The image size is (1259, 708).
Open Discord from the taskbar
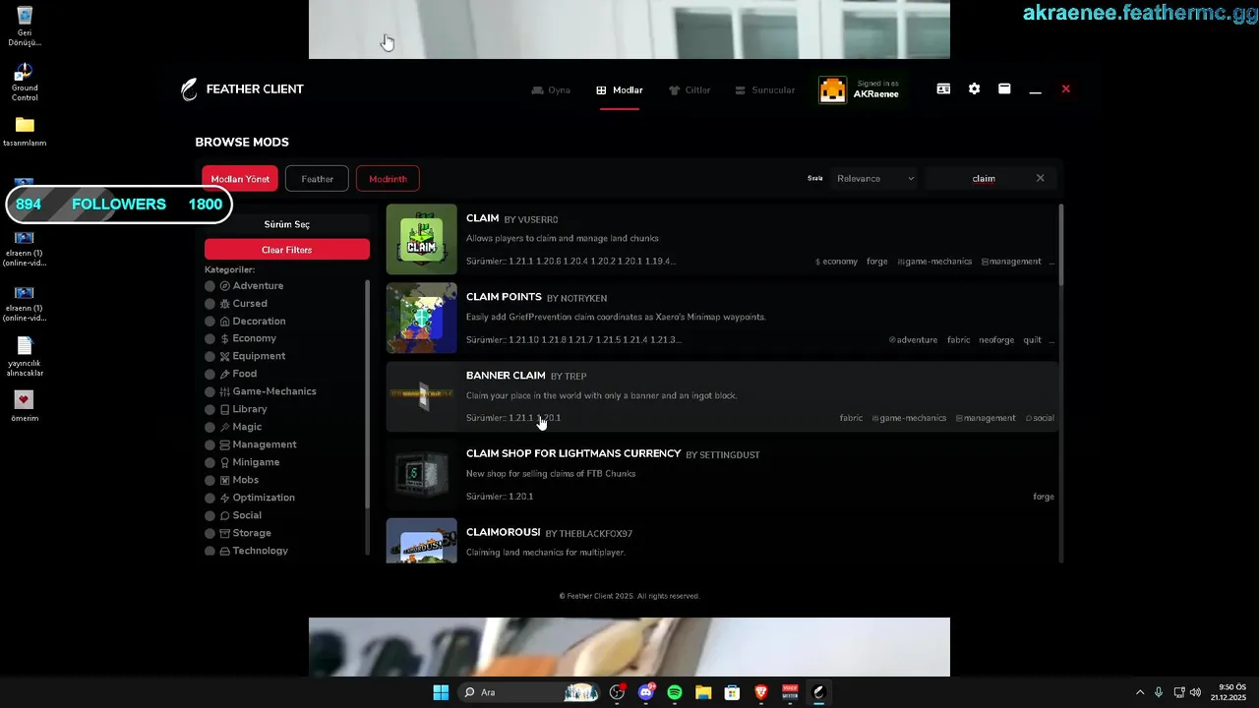pos(646,692)
